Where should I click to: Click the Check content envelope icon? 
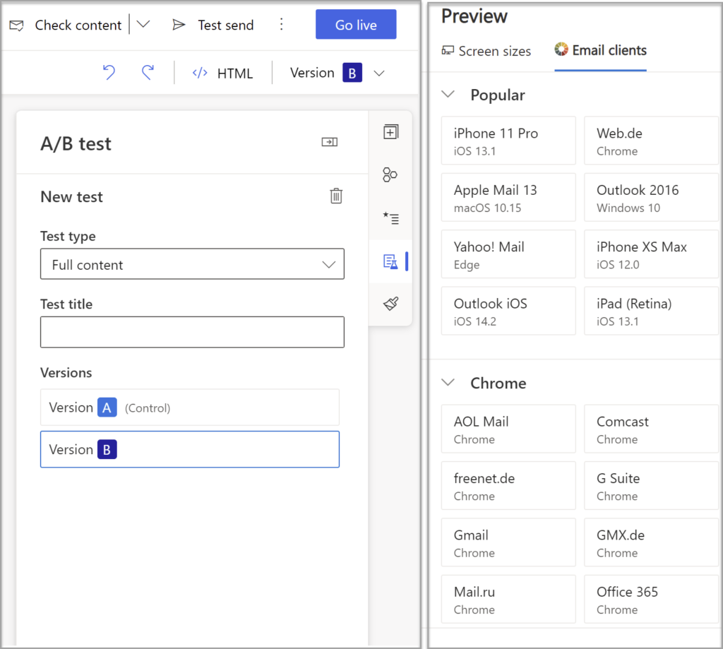click(17, 25)
